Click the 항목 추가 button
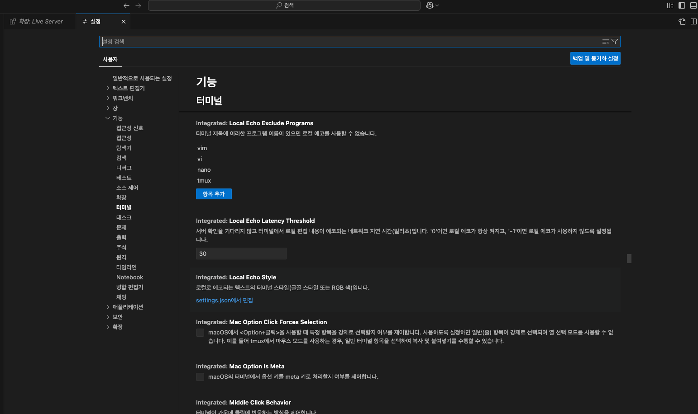The image size is (698, 414). pyautogui.click(x=214, y=194)
